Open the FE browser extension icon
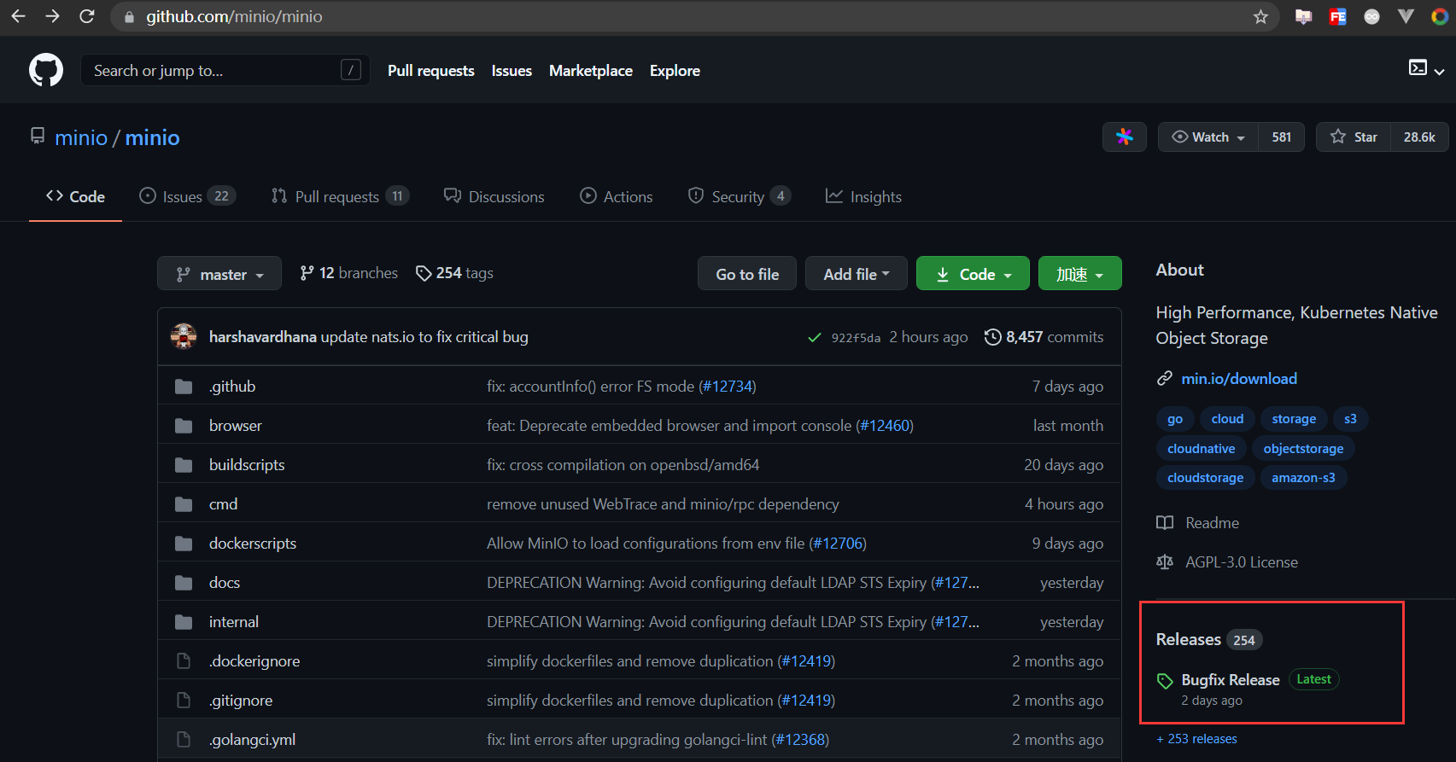The height and width of the screenshot is (762, 1456). point(1337,16)
